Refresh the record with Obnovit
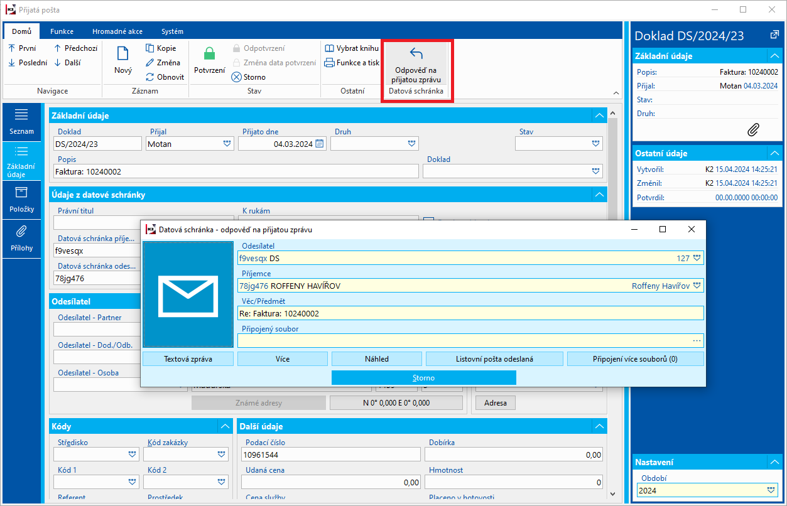This screenshot has width=787, height=506. 165,77
